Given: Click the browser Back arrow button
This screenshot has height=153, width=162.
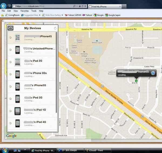Looking at the screenshot, I should [3, 6].
